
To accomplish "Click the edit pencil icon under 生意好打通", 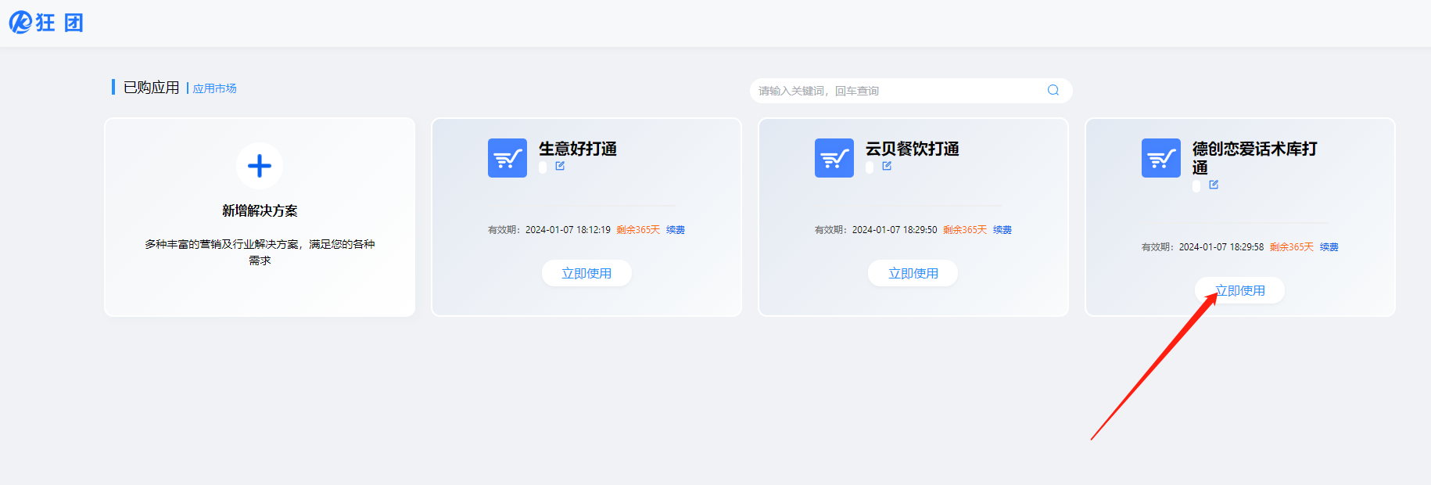I will click(x=560, y=166).
